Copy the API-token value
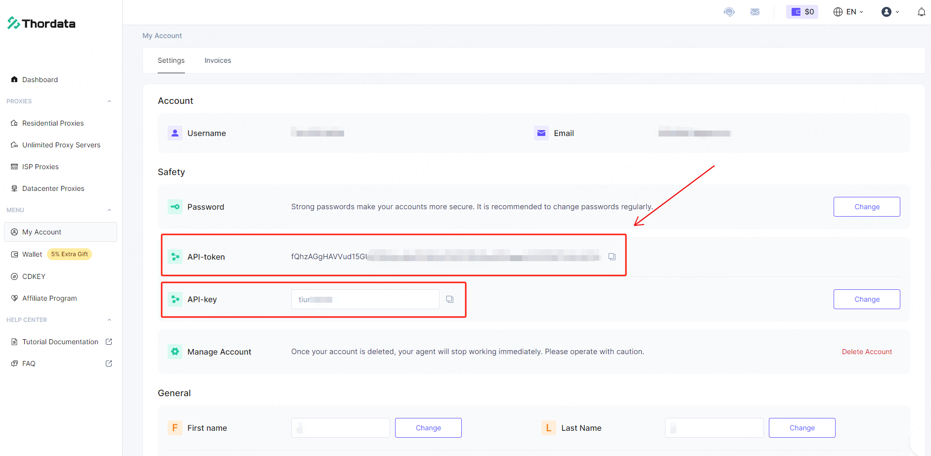This screenshot has width=931, height=456. [612, 257]
